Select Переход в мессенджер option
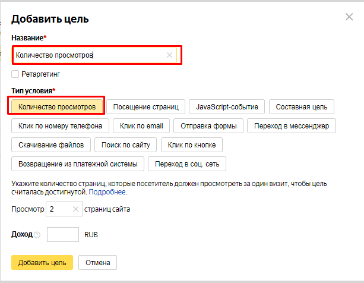 click(x=292, y=125)
